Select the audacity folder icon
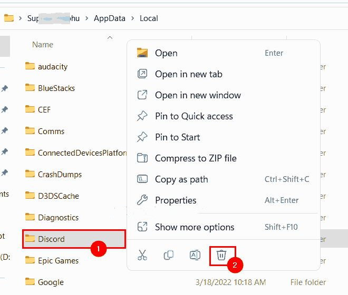This screenshot has width=348, height=295. pos(30,66)
